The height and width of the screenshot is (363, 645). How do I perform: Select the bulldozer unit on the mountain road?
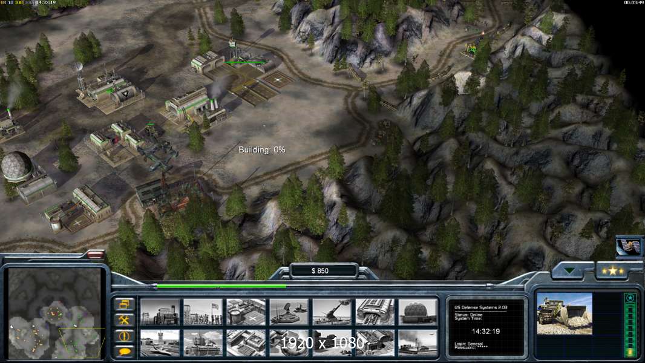470,51
